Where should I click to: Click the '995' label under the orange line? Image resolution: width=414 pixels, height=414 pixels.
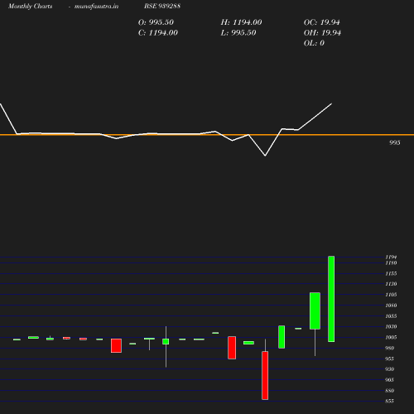[395, 142]
